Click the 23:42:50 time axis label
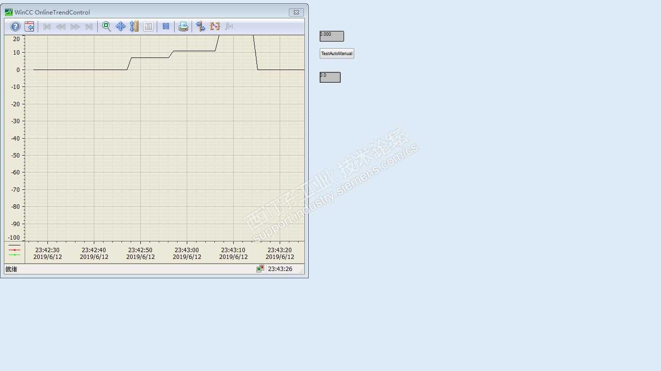The height and width of the screenshot is (371, 661). click(140, 250)
